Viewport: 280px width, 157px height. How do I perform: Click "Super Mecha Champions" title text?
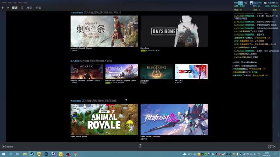150,136
